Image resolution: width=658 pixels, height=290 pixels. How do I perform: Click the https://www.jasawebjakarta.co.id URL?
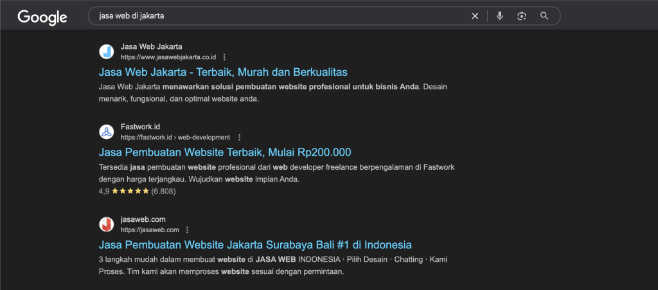(168, 57)
